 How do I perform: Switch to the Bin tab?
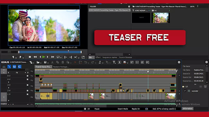click(x=91, y=57)
